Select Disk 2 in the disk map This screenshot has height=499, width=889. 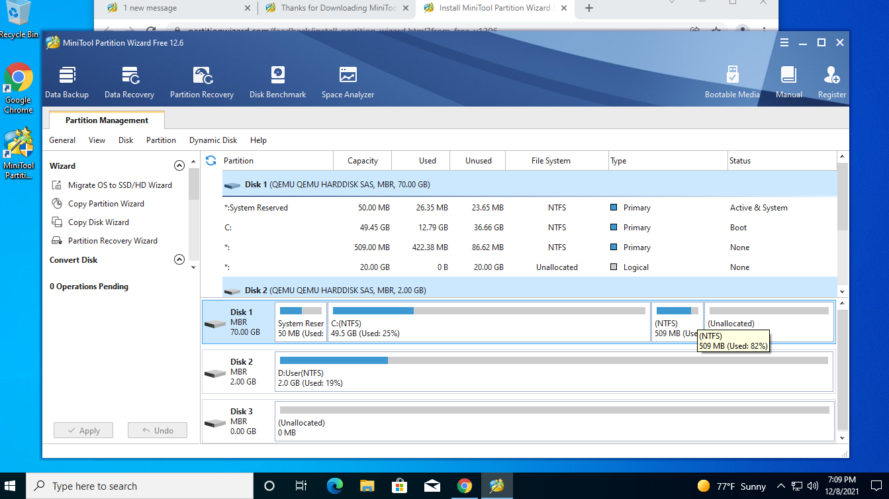click(x=238, y=371)
